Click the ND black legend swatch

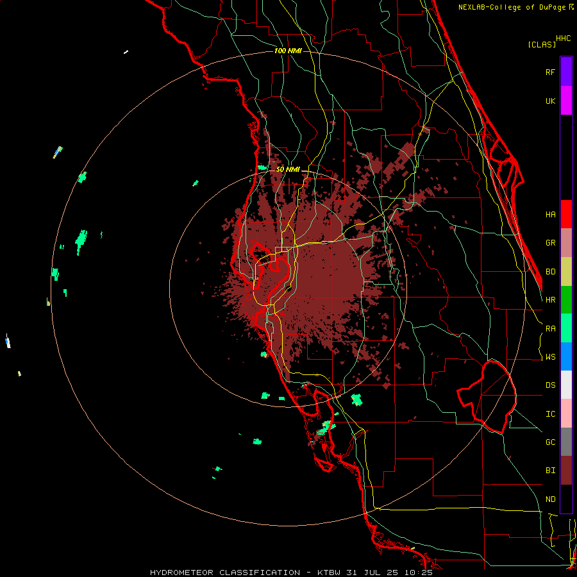[x=566, y=499]
